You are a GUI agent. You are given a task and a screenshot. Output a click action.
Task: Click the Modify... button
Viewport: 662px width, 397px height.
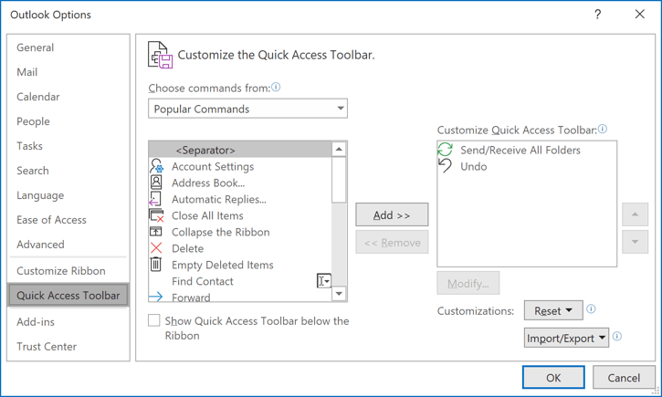(x=468, y=283)
